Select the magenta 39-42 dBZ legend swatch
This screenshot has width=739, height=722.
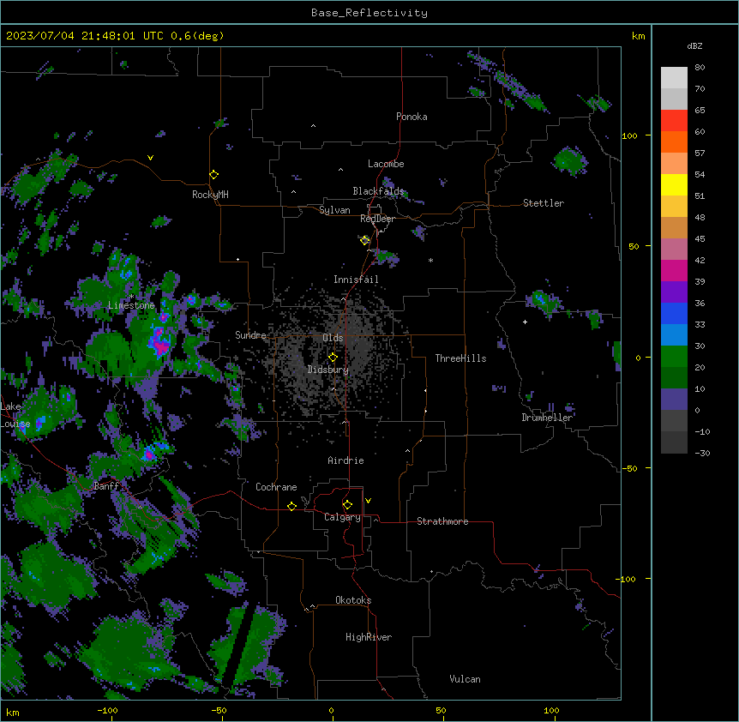coord(674,270)
